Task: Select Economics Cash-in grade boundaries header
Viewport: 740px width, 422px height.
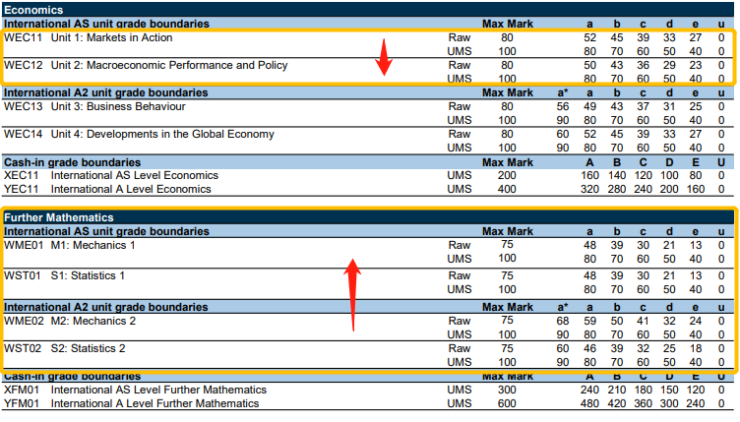Action: (72, 161)
